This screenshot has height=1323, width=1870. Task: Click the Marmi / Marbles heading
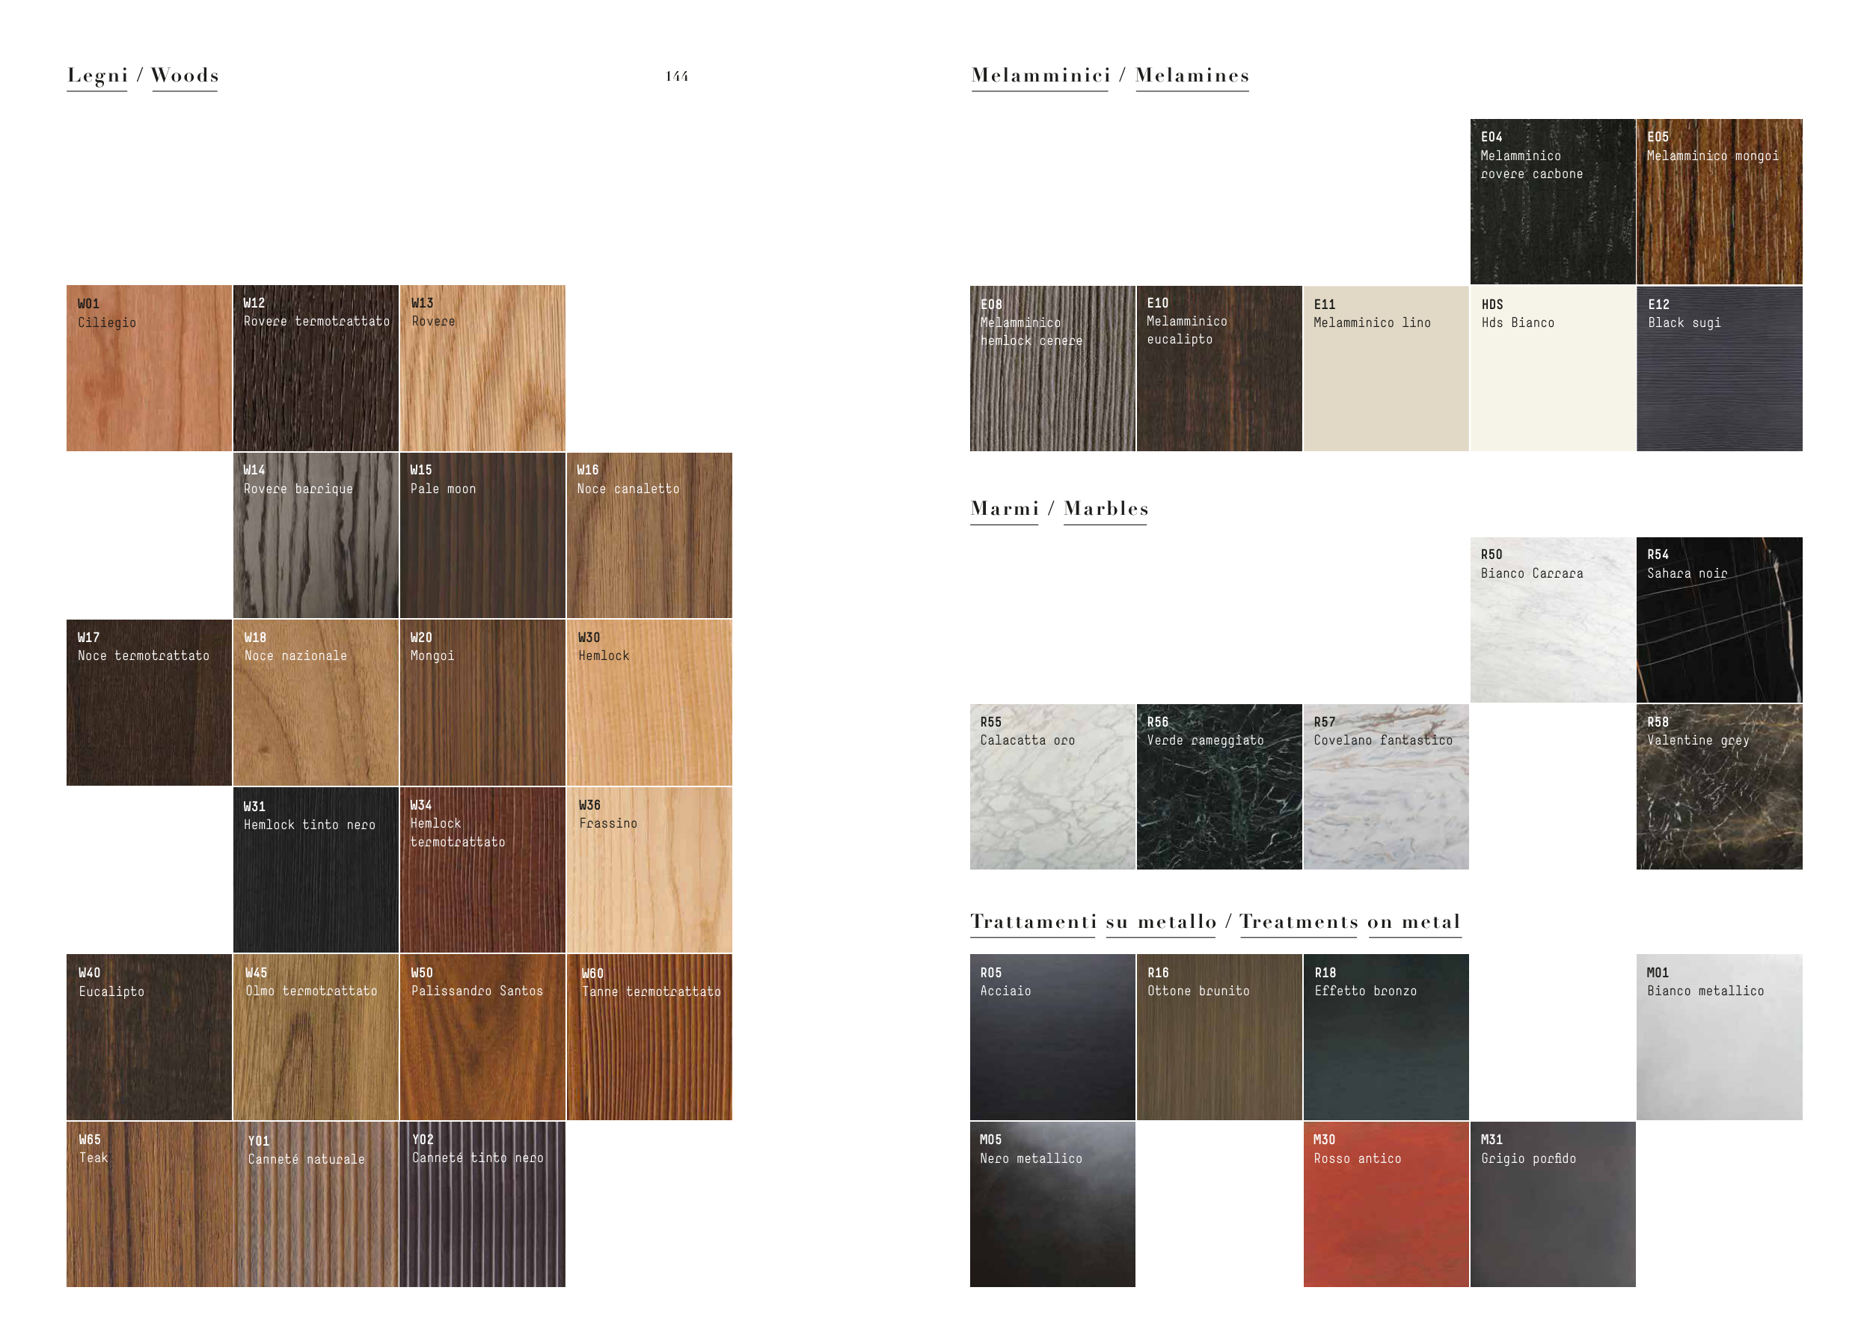tap(1059, 509)
